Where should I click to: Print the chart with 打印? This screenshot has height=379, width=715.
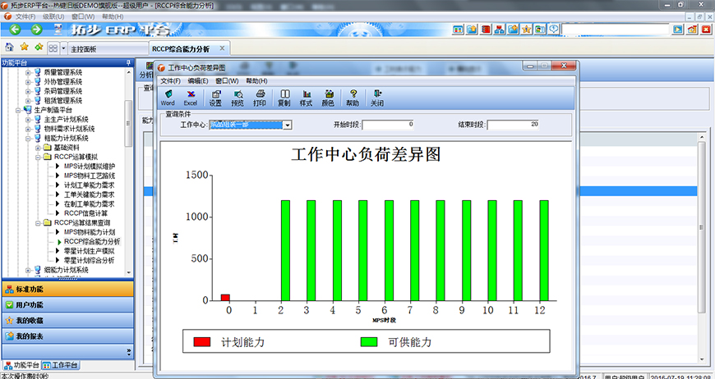click(260, 98)
